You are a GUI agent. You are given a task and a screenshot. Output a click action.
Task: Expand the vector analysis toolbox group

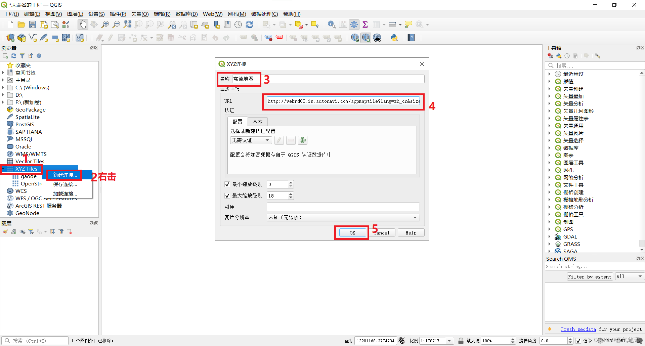pos(549,103)
